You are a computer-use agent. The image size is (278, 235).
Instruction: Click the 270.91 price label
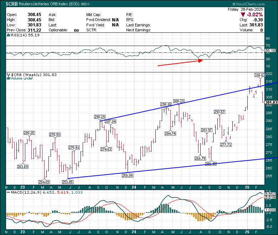click(x=74, y=147)
